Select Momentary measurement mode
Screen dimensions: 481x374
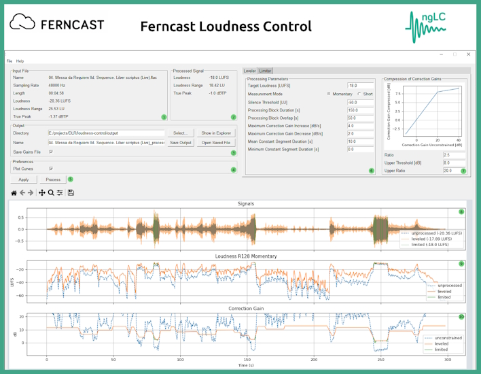point(329,94)
